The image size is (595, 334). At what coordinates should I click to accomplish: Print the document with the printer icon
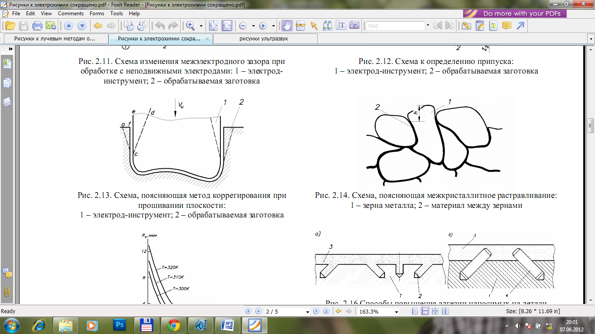pos(37,26)
